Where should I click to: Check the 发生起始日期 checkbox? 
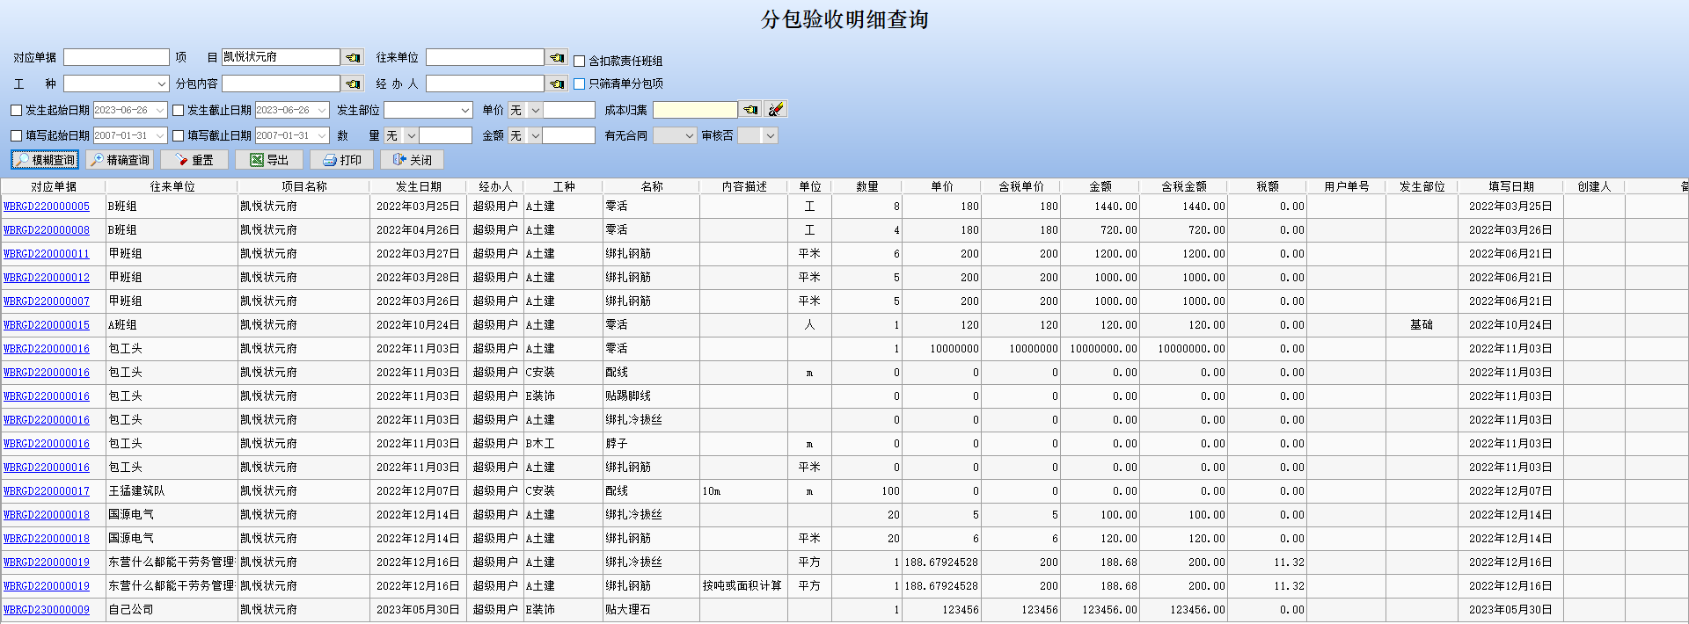tap(16, 110)
